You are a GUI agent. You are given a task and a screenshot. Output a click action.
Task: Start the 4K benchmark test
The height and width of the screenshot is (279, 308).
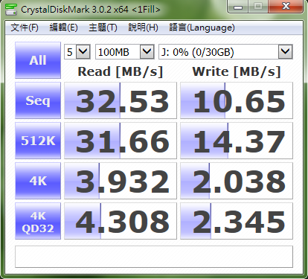click(38, 181)
